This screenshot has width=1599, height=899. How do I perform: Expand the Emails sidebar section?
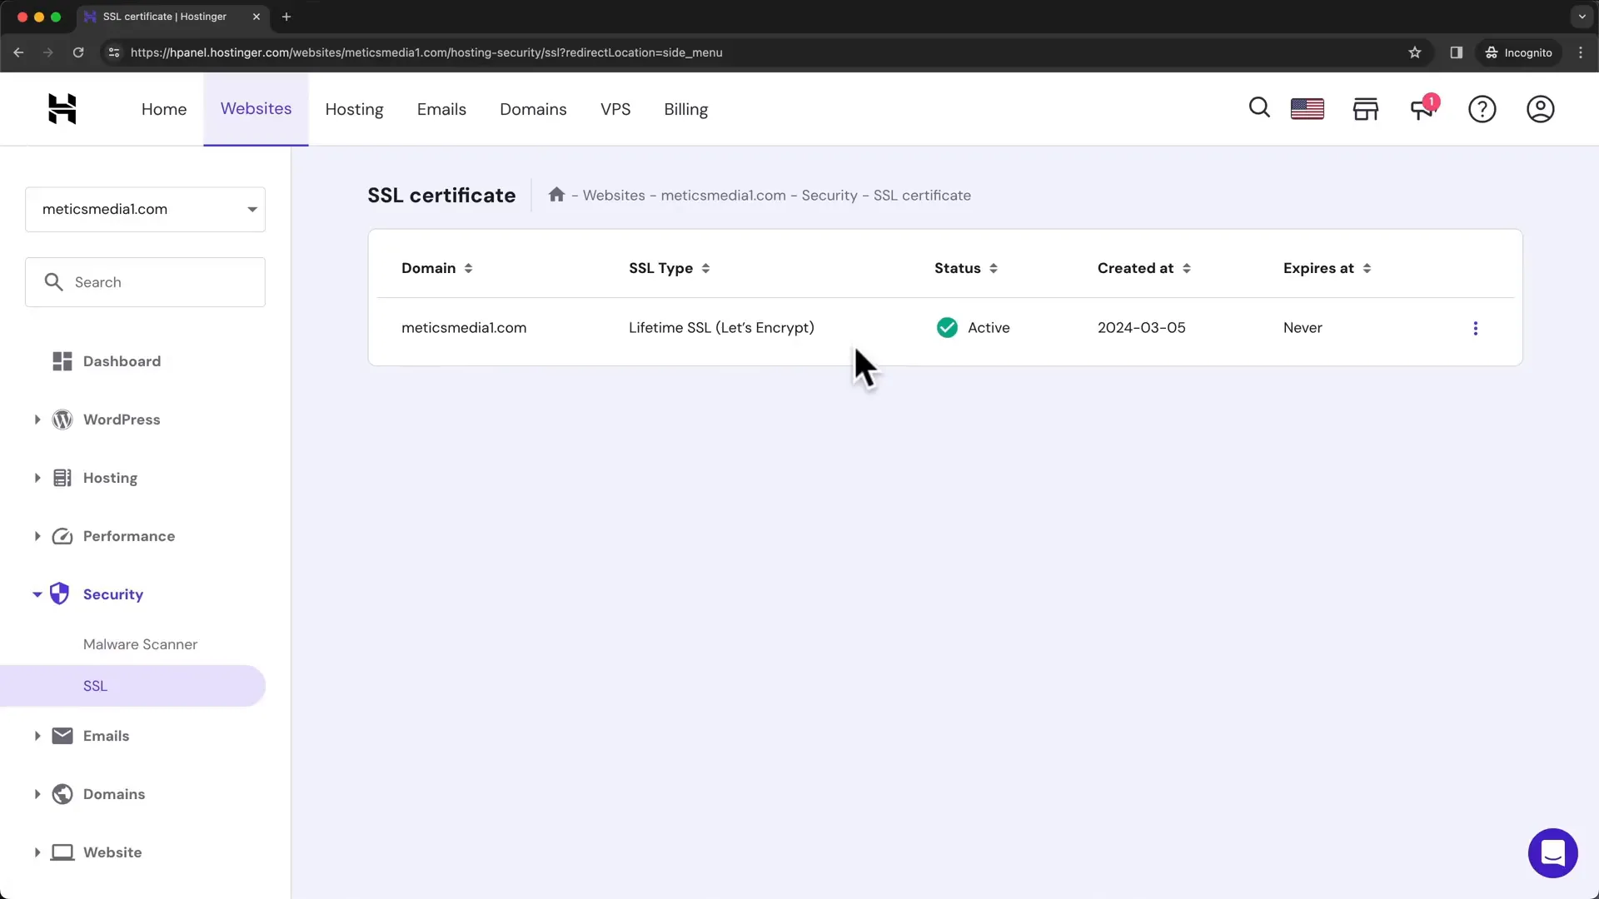(x=37, y=736)
